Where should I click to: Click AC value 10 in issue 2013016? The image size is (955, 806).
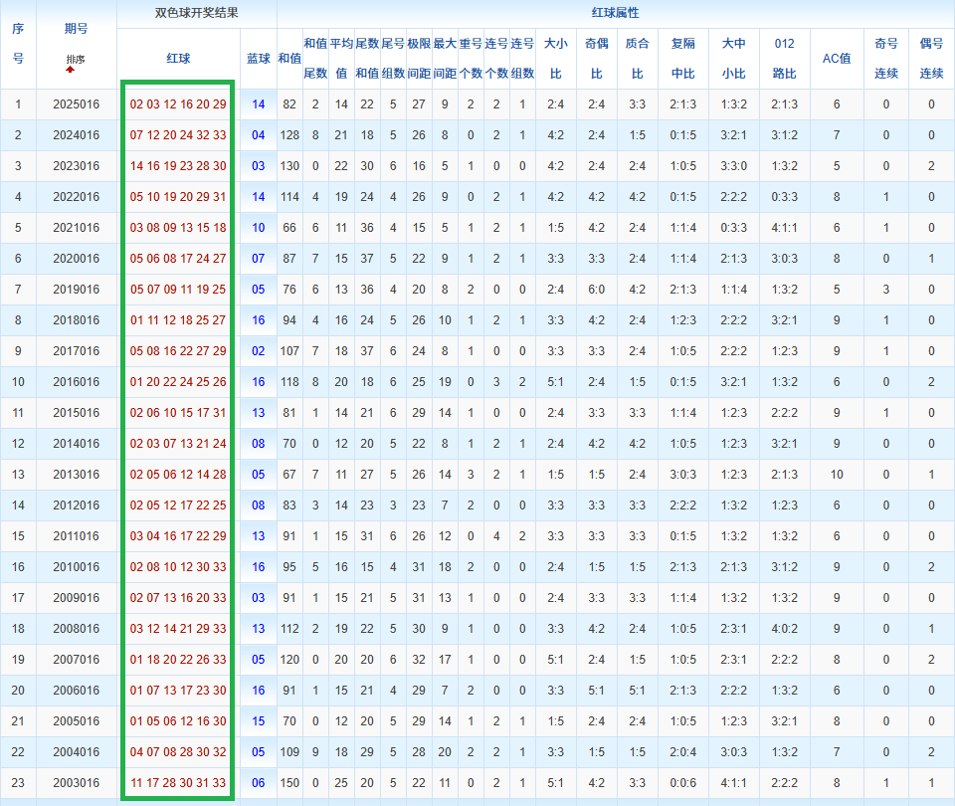tap(836, 475)
